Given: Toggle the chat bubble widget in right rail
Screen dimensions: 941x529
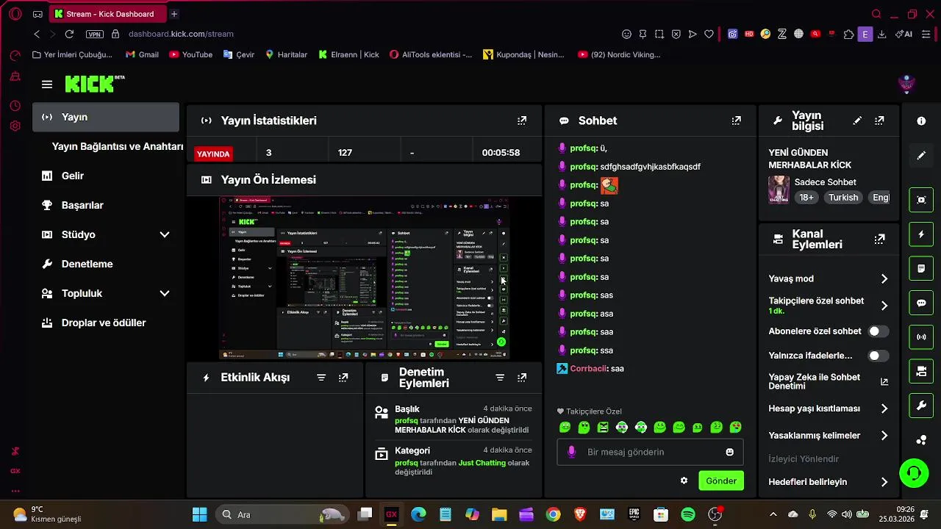Looking at the screenshot, I should coord(921,303).
